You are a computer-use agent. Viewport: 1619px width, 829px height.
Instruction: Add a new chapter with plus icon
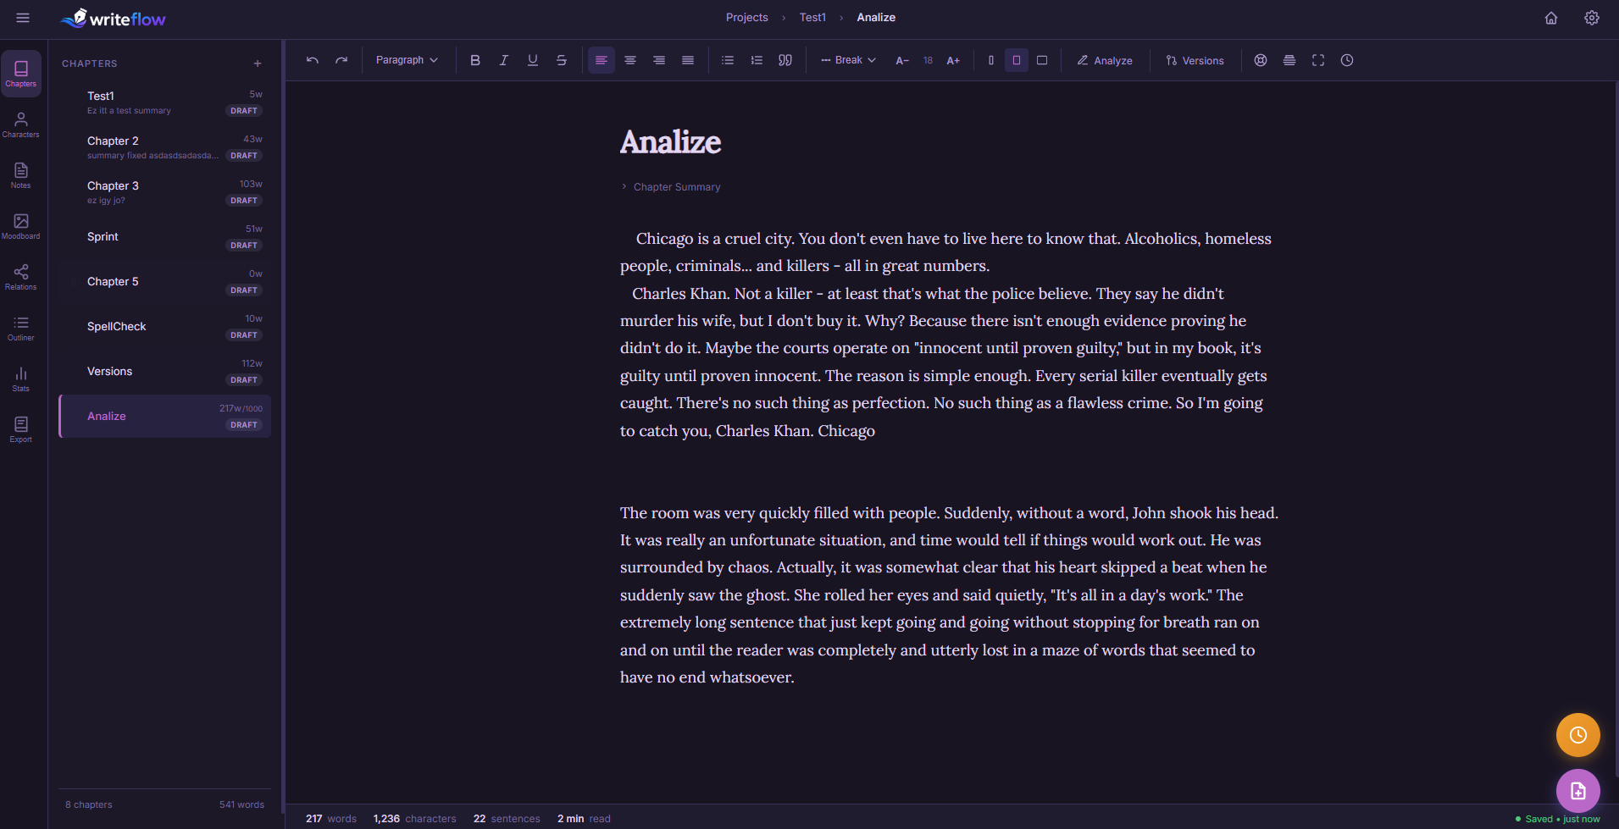(258, 64)
